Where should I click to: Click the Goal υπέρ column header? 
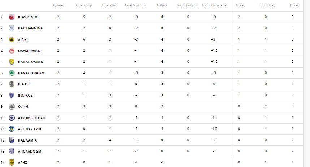point(84,6)
